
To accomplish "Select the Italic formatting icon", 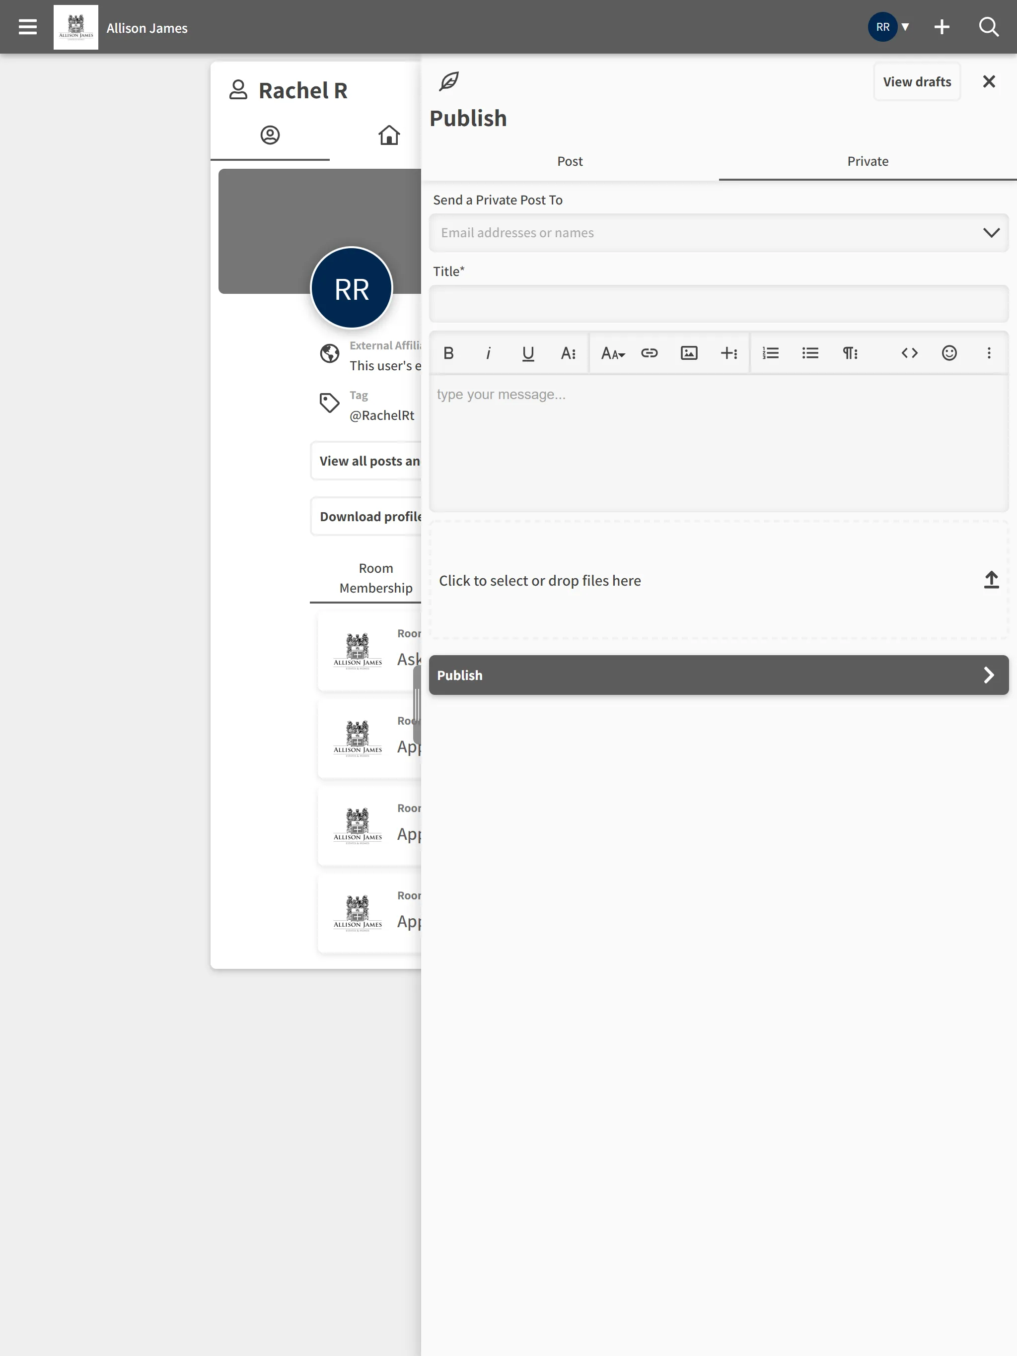I will pyautogui.click(x=488, y=353).
